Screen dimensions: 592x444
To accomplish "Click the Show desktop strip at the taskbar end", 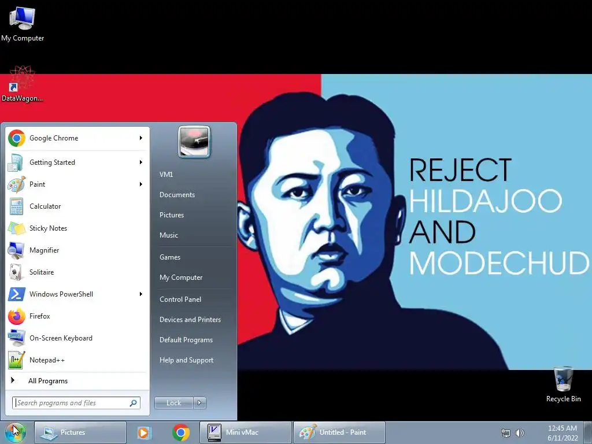I will pos(588,432).
